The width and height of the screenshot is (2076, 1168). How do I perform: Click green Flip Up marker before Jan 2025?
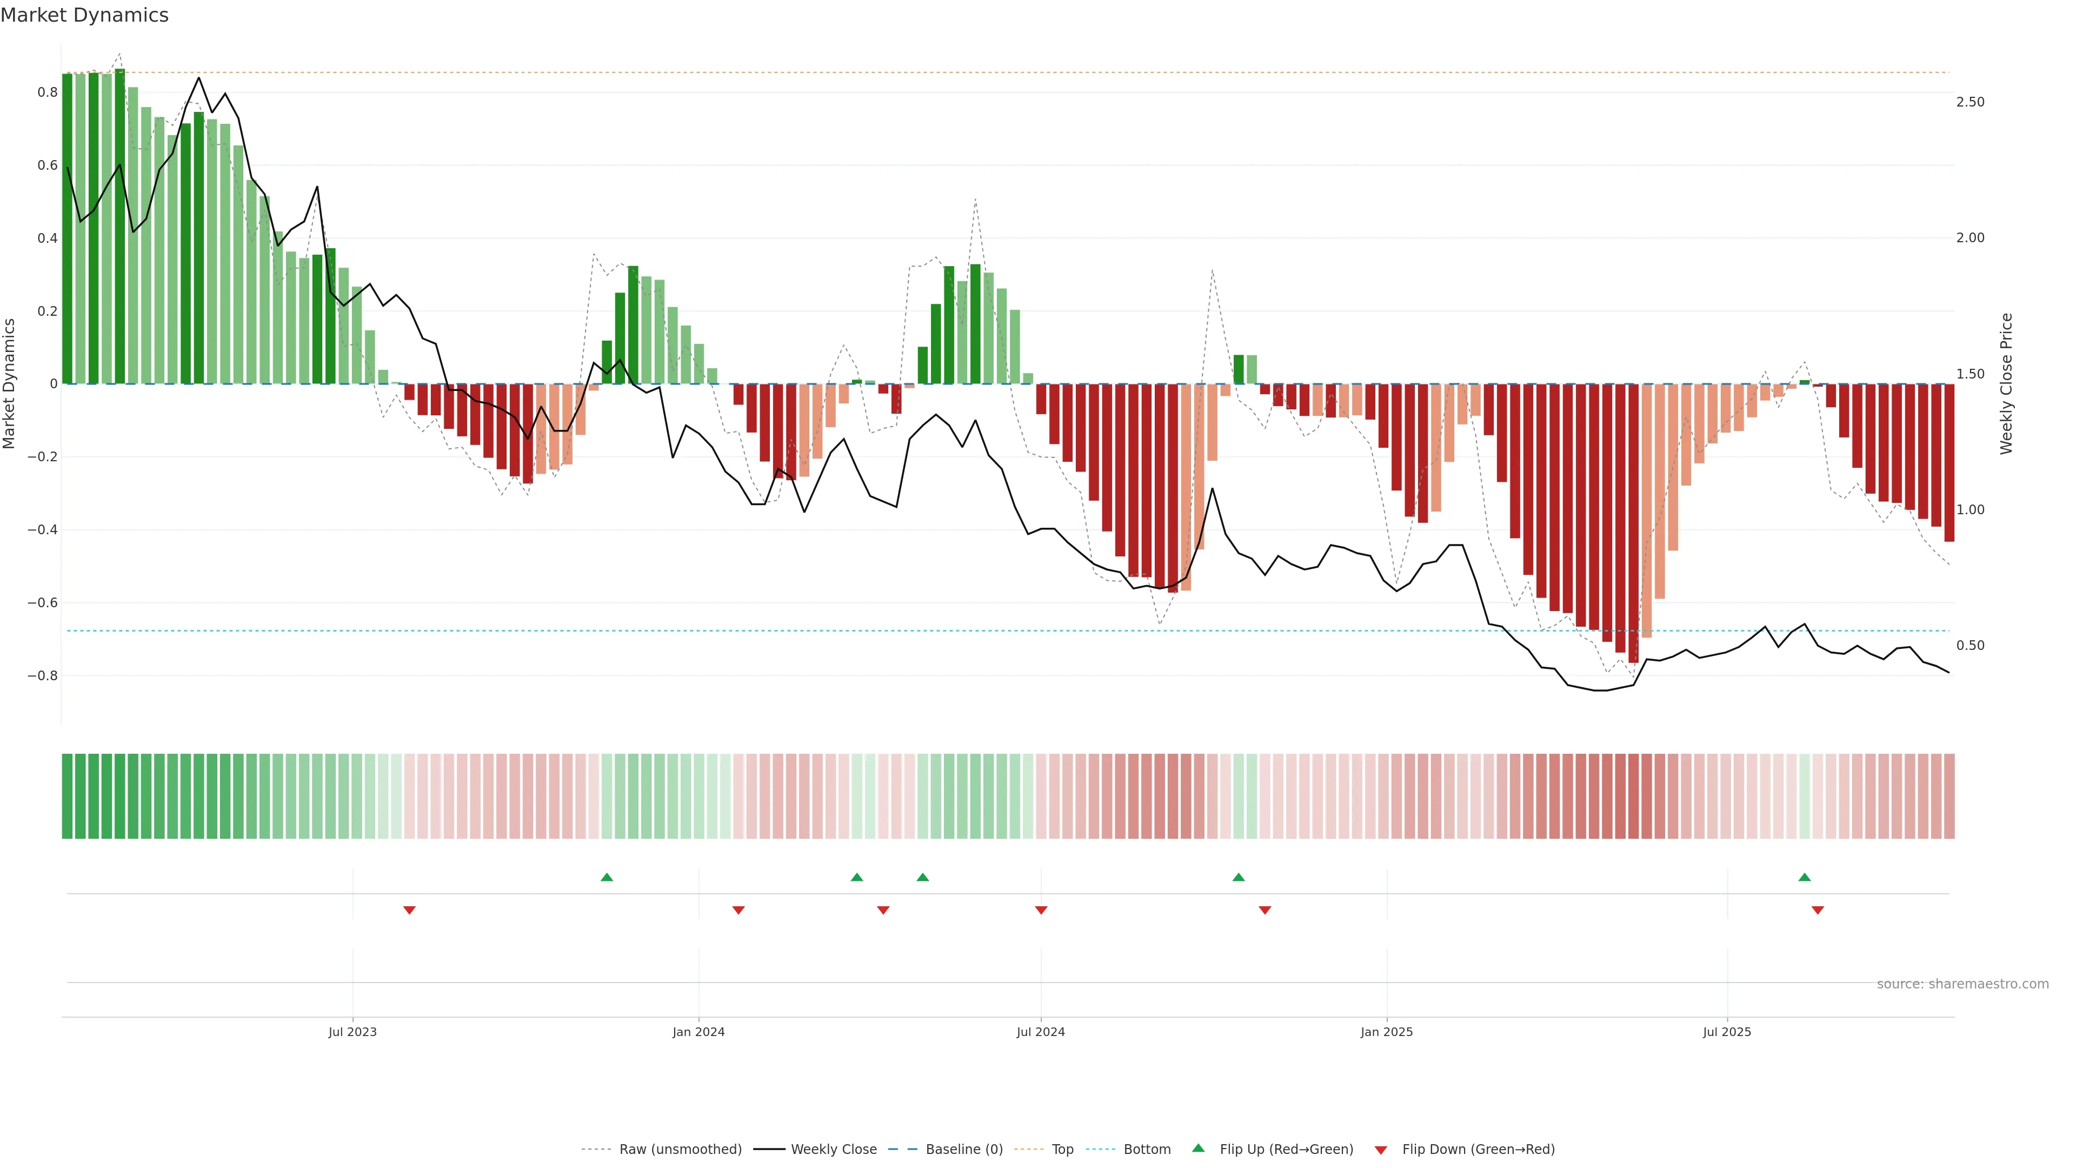[1239, 877]
